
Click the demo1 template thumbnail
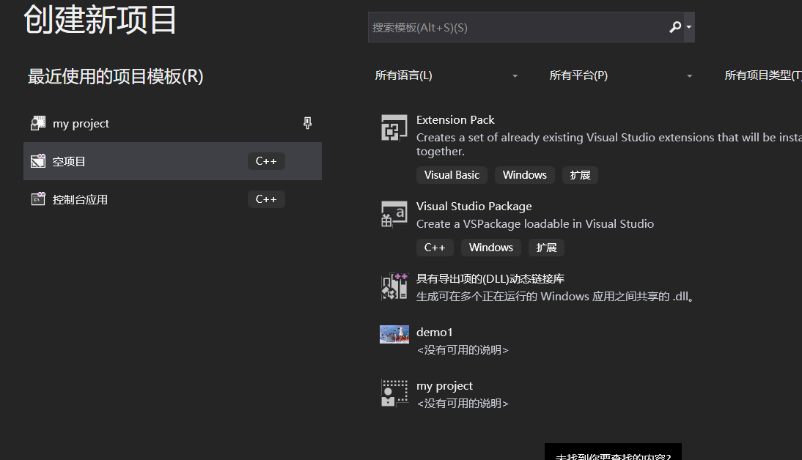pos(394,334)
